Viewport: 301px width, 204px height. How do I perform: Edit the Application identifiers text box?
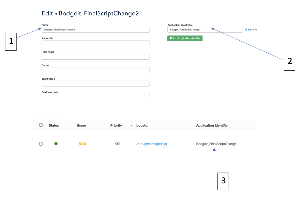tap(205, 30)
